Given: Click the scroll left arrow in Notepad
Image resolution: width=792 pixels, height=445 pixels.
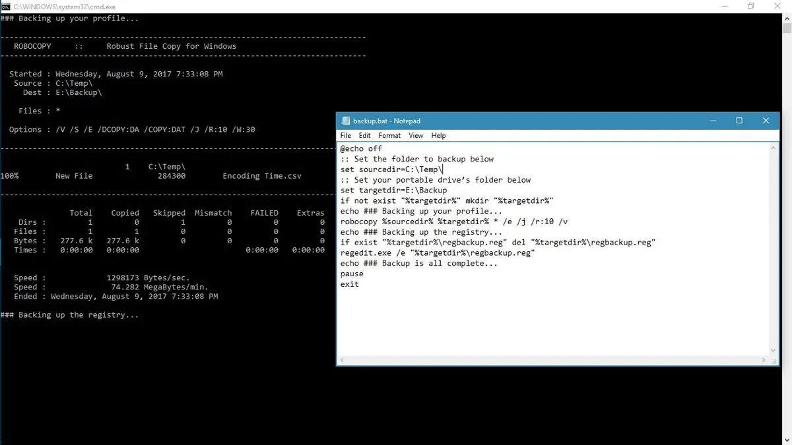Looking at the screenshot, I should coord(343,360).
